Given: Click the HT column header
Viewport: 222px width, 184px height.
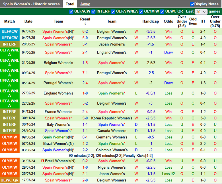Looking at the screenshot, I should point(203,21).
